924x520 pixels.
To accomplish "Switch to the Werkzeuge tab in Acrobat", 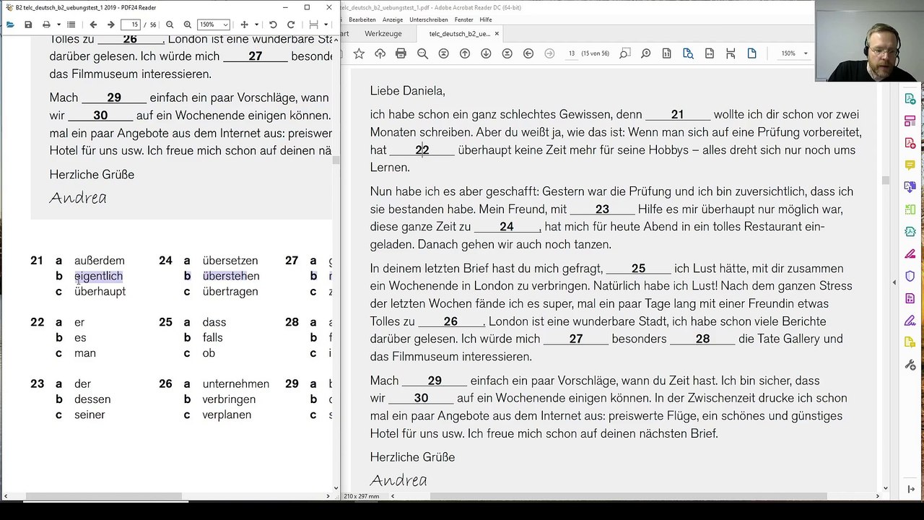I will (383, 33).
